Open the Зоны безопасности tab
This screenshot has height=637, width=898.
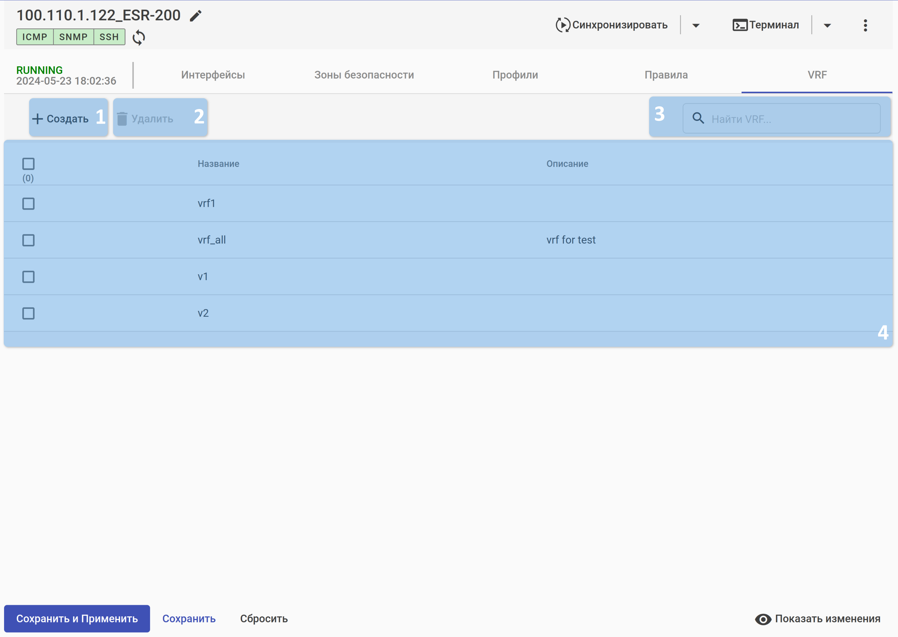[364, 75]
